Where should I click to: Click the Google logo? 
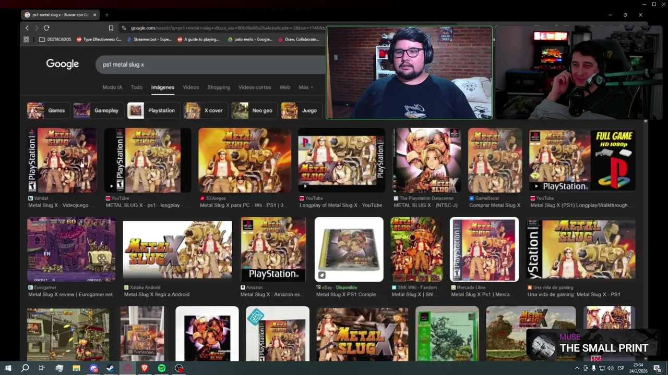pos(62,64)
